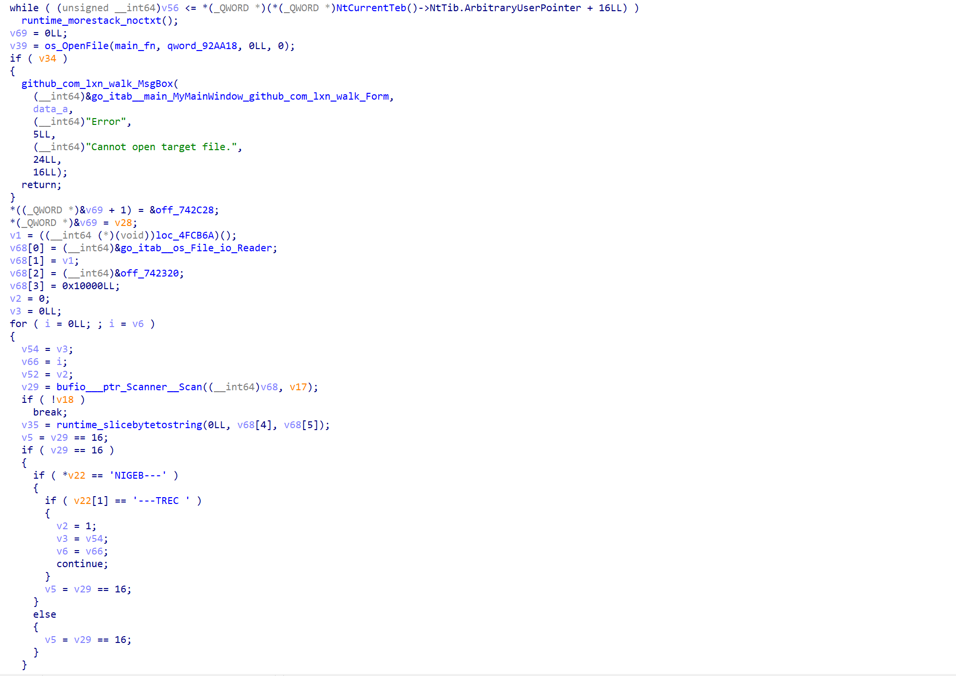This screenshot has width=956, height=676.
Task: Click the 0x10000LL constant value
Action: click(x=88, y=286)
